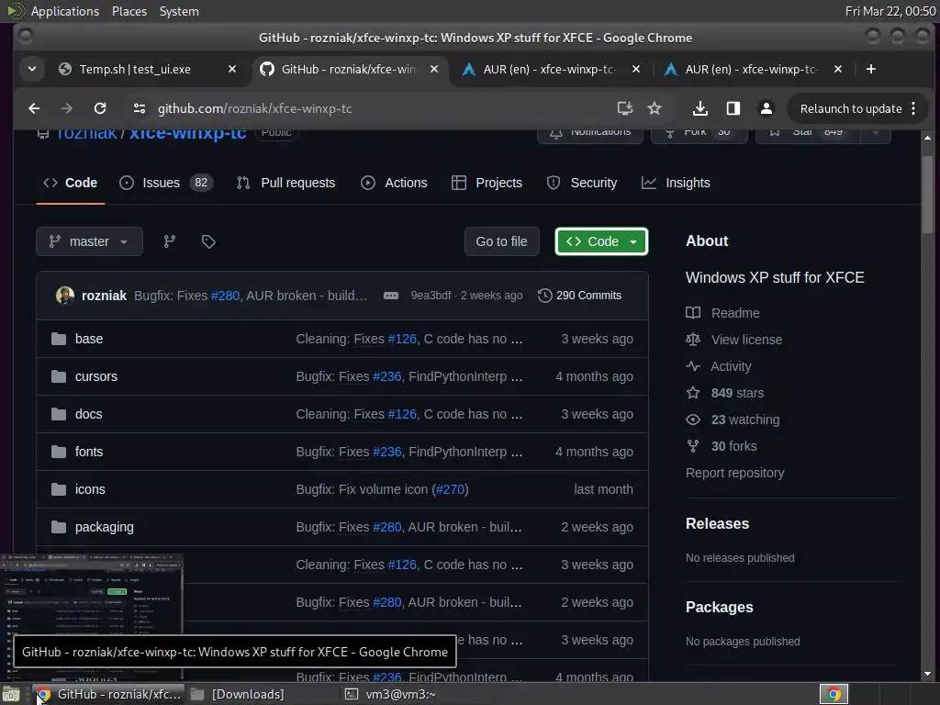The height and width of the screenshot is (705, 940).
Task: Open the Security tab
Action: click(581, 183)
